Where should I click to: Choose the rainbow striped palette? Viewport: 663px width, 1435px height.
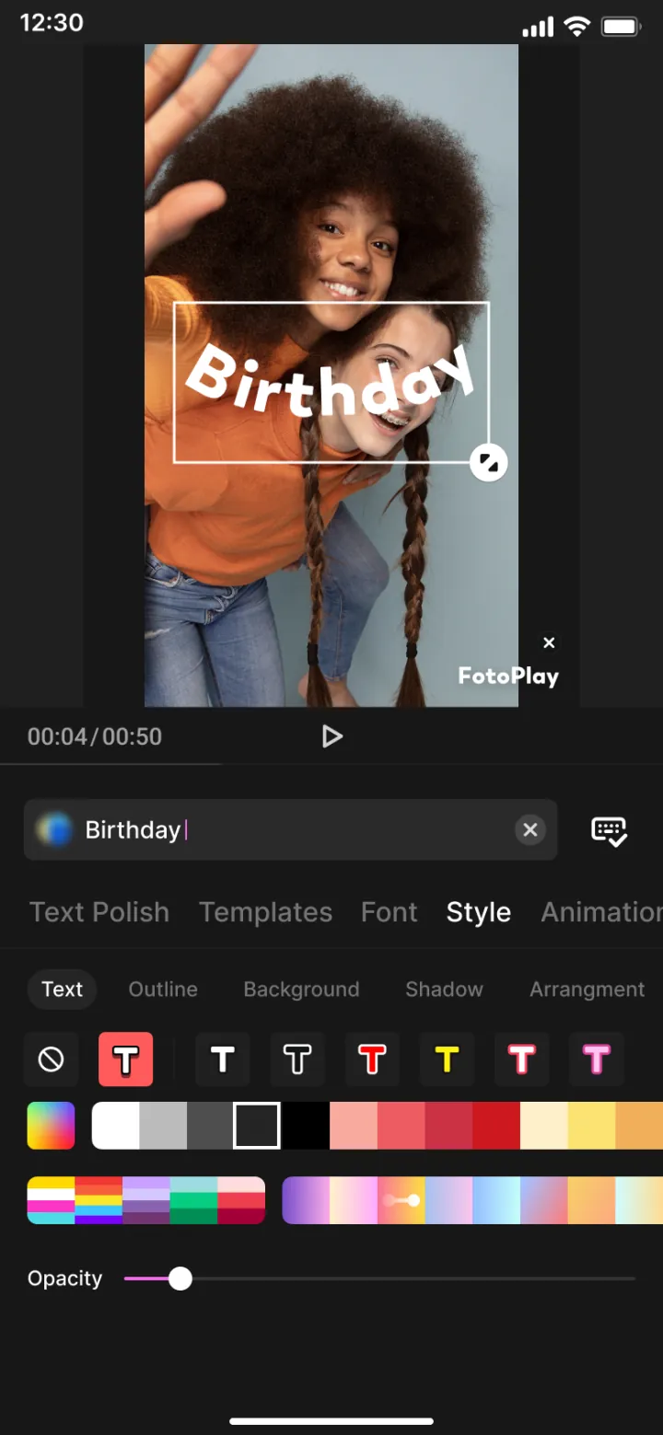[x=99, y=1200]
